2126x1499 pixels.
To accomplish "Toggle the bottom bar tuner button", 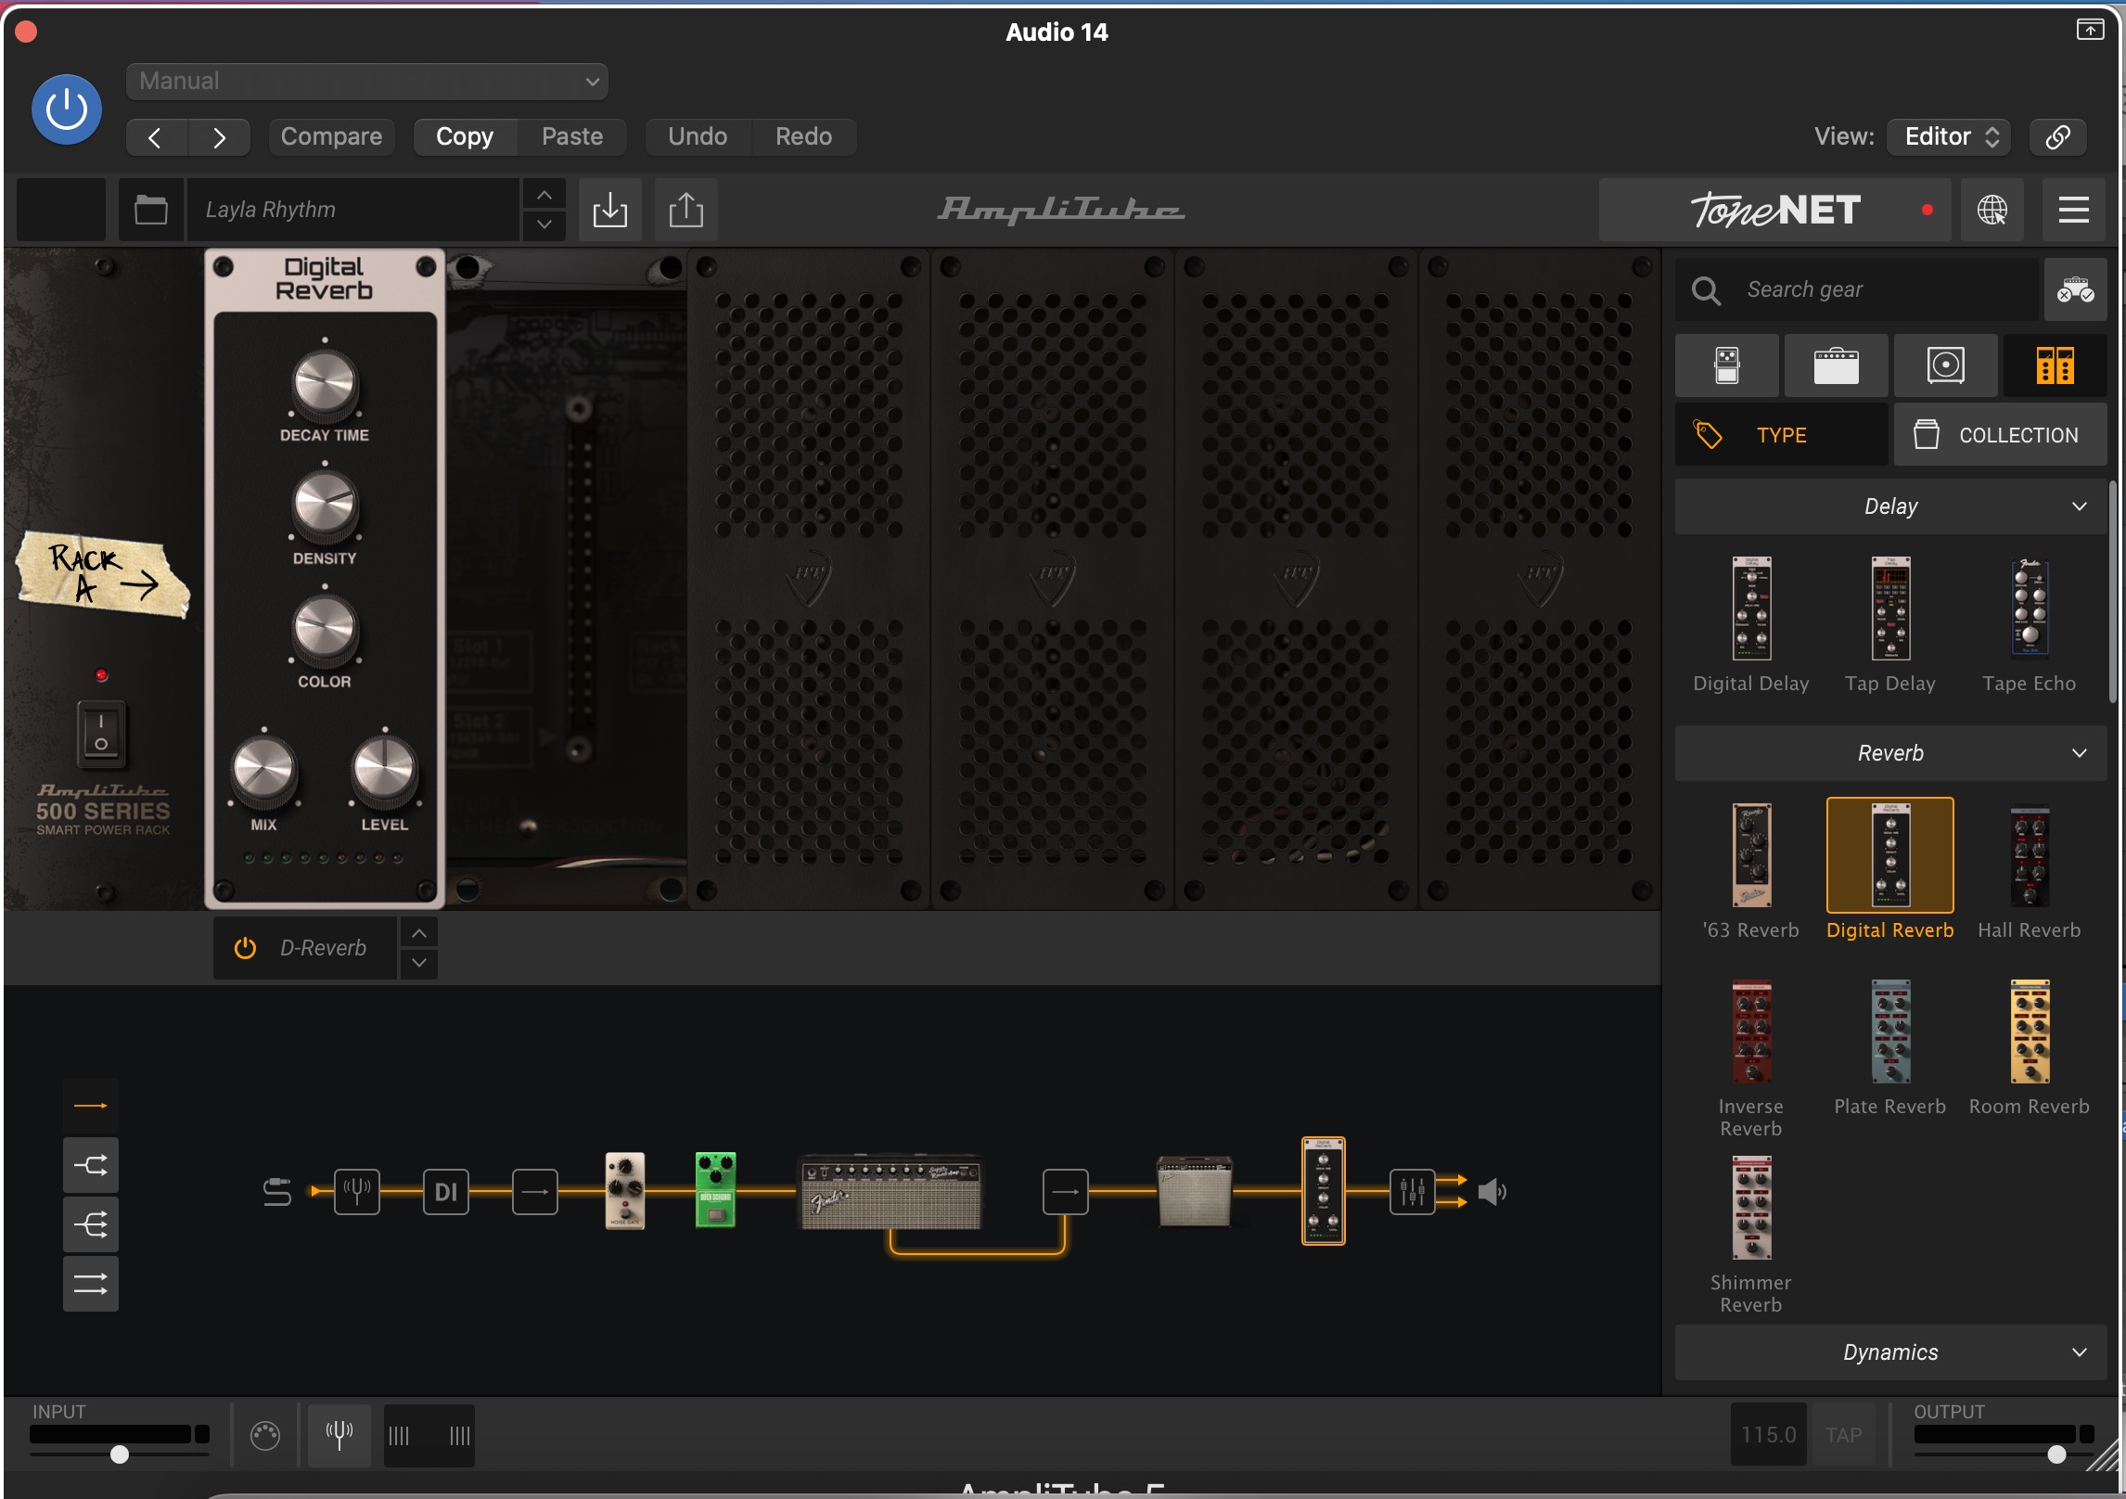I will click(x=339, y=1435).
